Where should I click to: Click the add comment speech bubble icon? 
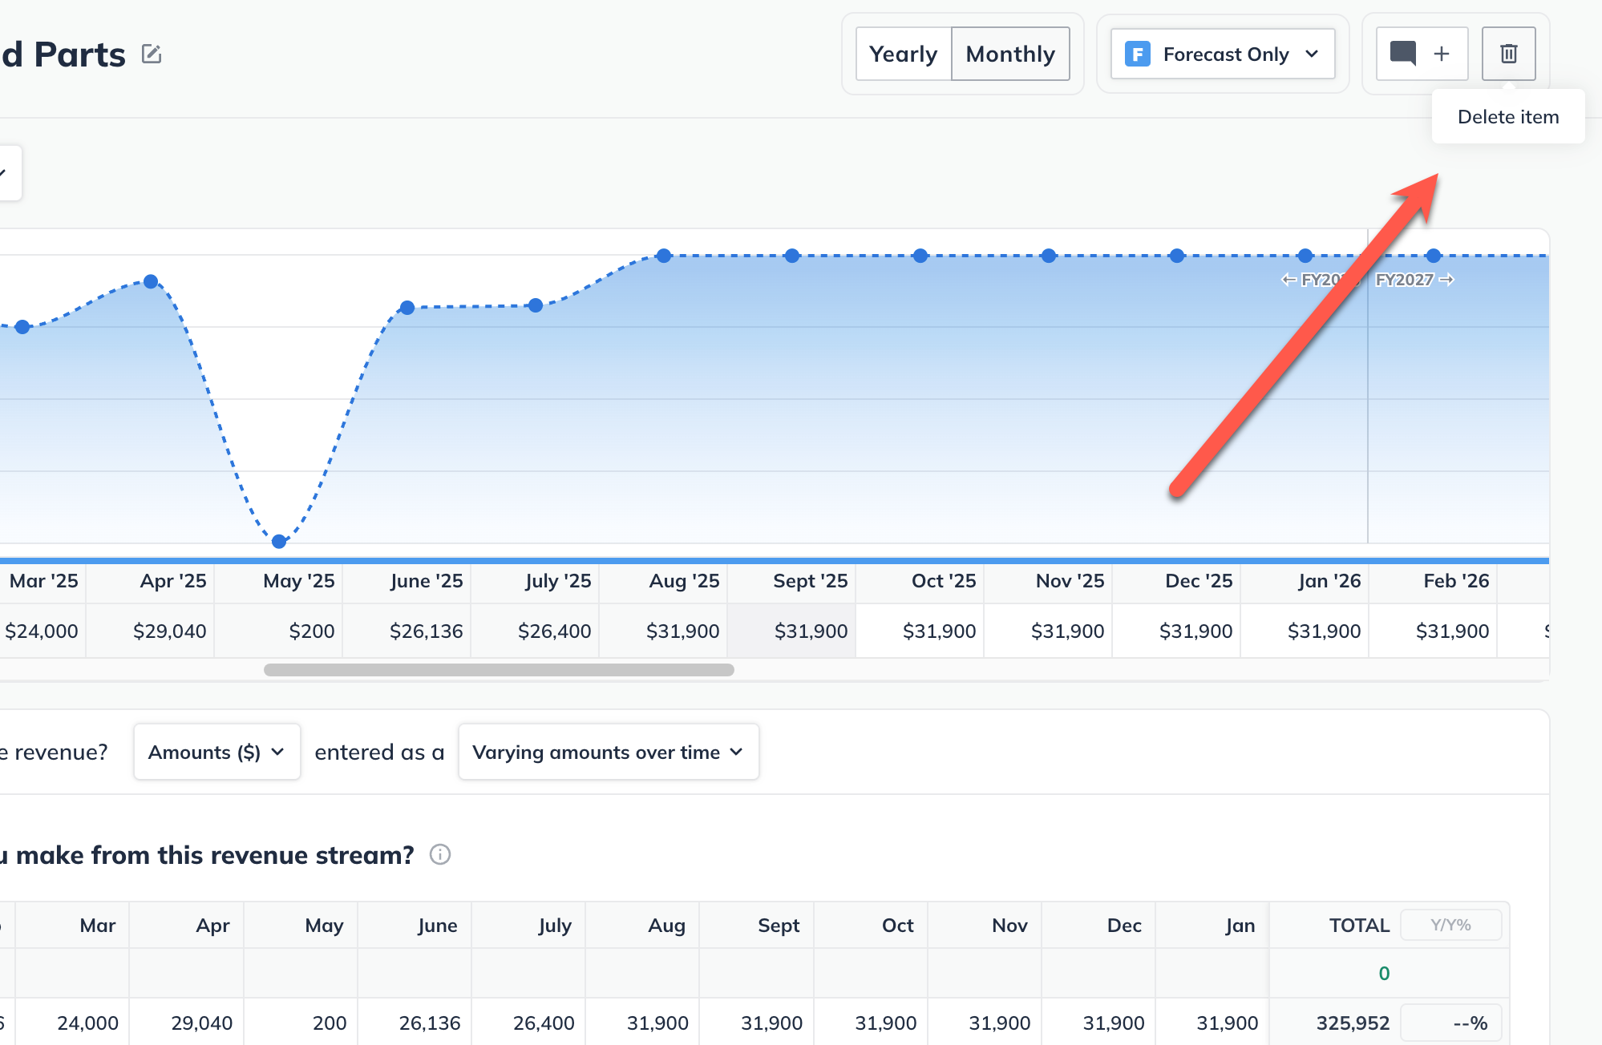[x=1402, y=54]
